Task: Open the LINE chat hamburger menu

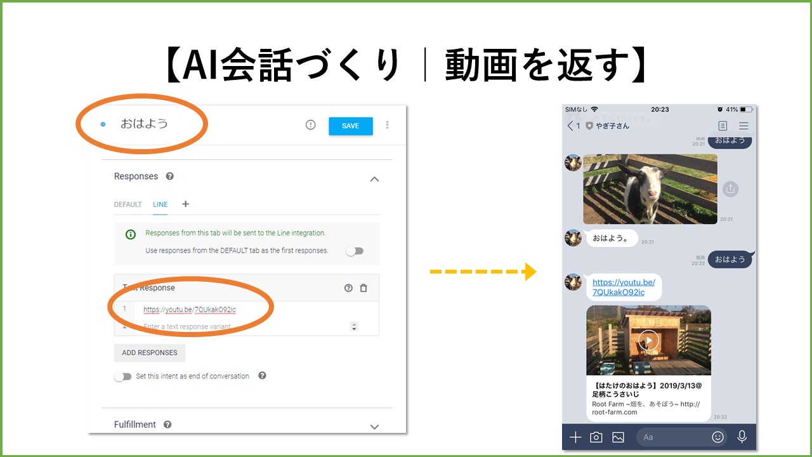Action: pyautogui.click(x=743, y=126)
